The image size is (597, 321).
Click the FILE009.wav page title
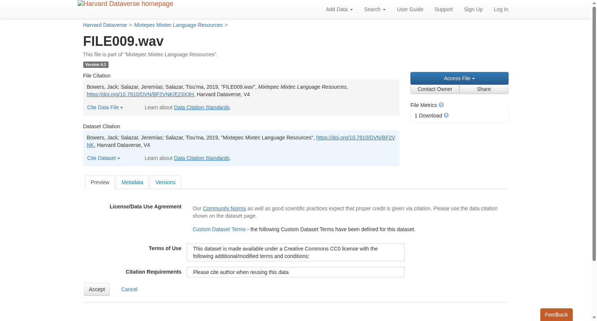(x=123, y=41)
